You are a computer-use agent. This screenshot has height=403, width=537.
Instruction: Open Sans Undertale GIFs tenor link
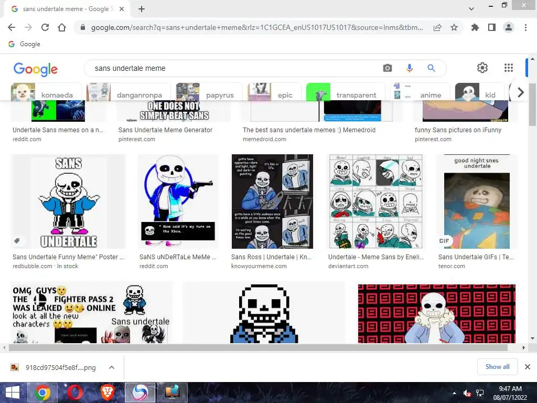click(x=476, y=257)
